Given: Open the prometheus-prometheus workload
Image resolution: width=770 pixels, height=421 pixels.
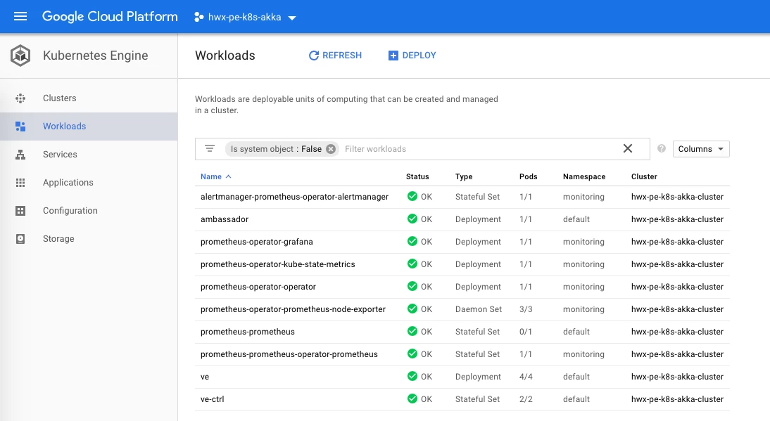Looking at the screenshot, I should pyautogui.click(x=248, y=332).
